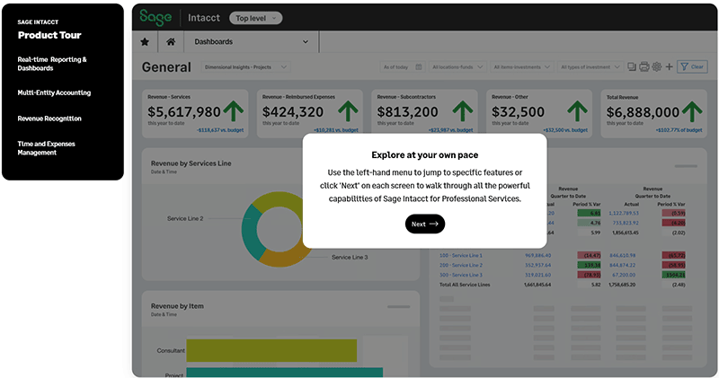Click the $5,617,980 revenue figure
This screenshot has height=378, width=719.
[x=184, y=112]
